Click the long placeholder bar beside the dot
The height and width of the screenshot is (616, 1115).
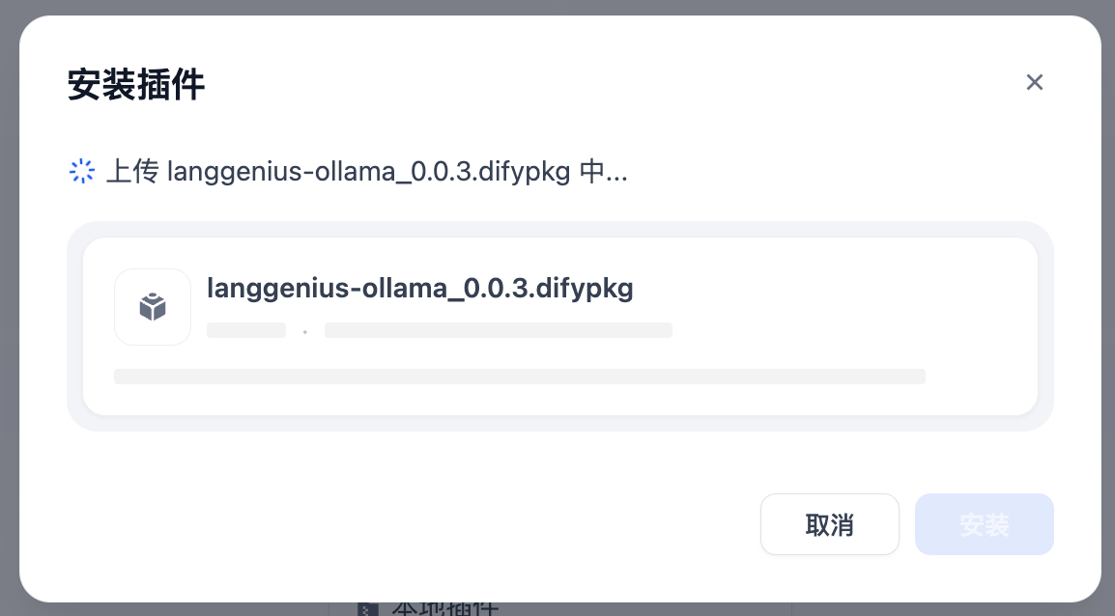498,330
